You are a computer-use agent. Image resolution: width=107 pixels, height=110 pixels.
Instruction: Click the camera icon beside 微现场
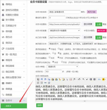tap(3, 60)
